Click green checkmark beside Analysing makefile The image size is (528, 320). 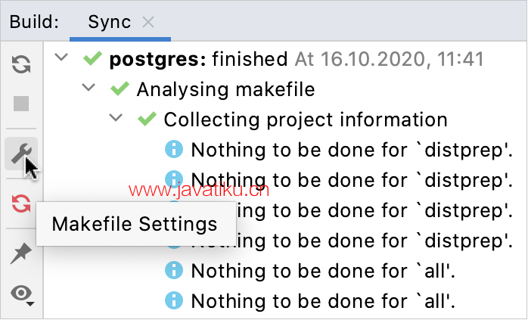pyautogui.click(x=120, y=89)
